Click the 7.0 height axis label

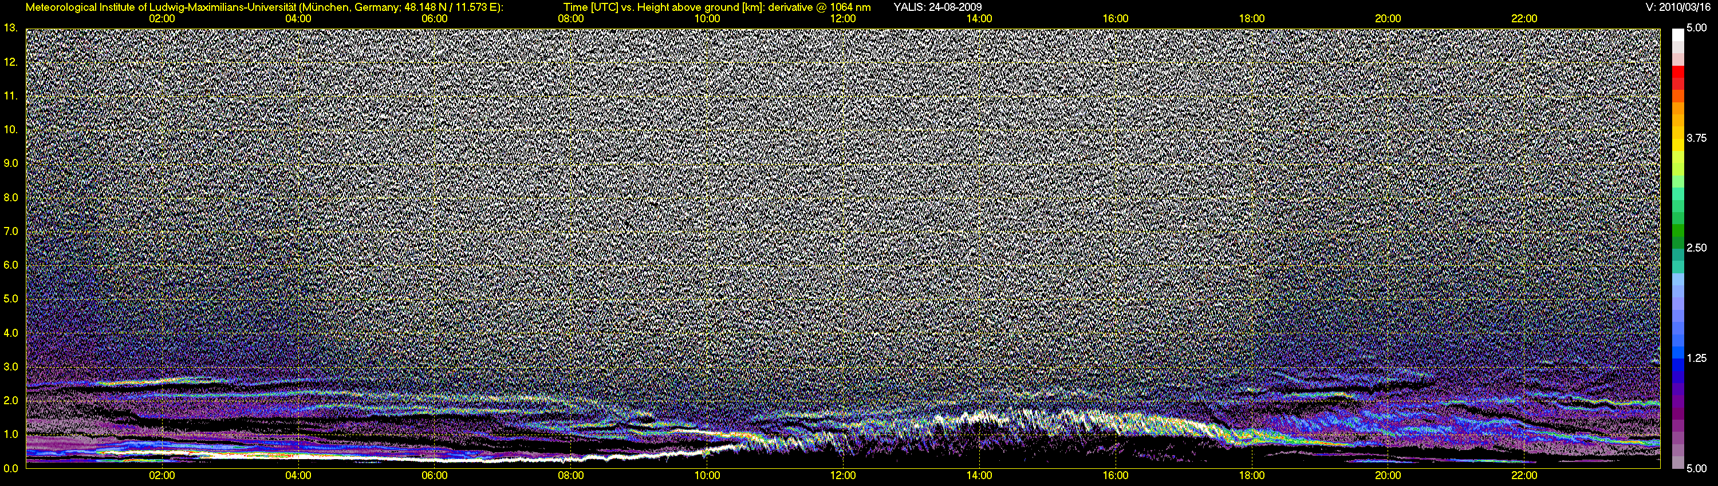[11, 231]
